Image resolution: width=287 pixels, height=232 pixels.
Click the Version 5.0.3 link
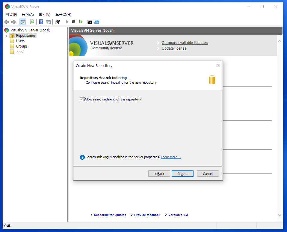pos(178,215)
